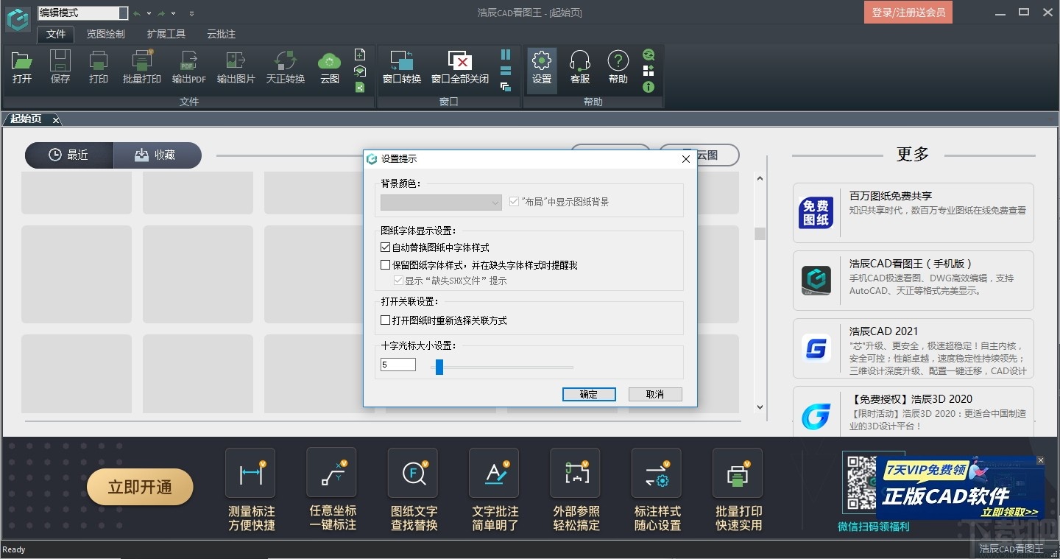Enable 保留图纸字体样式 option
Viewport: 1060px width, 559px height.
(384, 264)
